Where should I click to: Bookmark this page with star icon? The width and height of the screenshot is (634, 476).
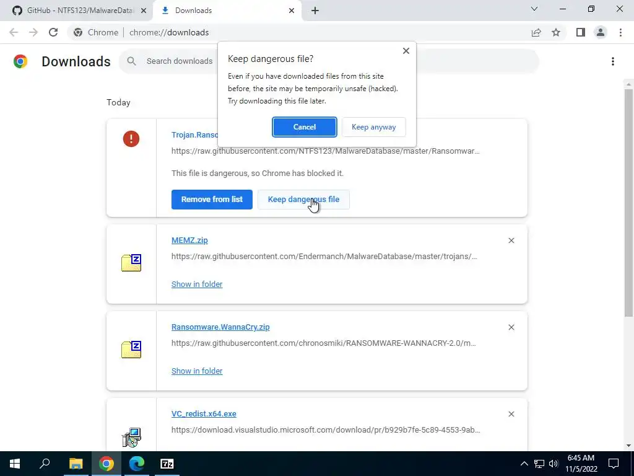pyautogui.click(x=556, y=32)
